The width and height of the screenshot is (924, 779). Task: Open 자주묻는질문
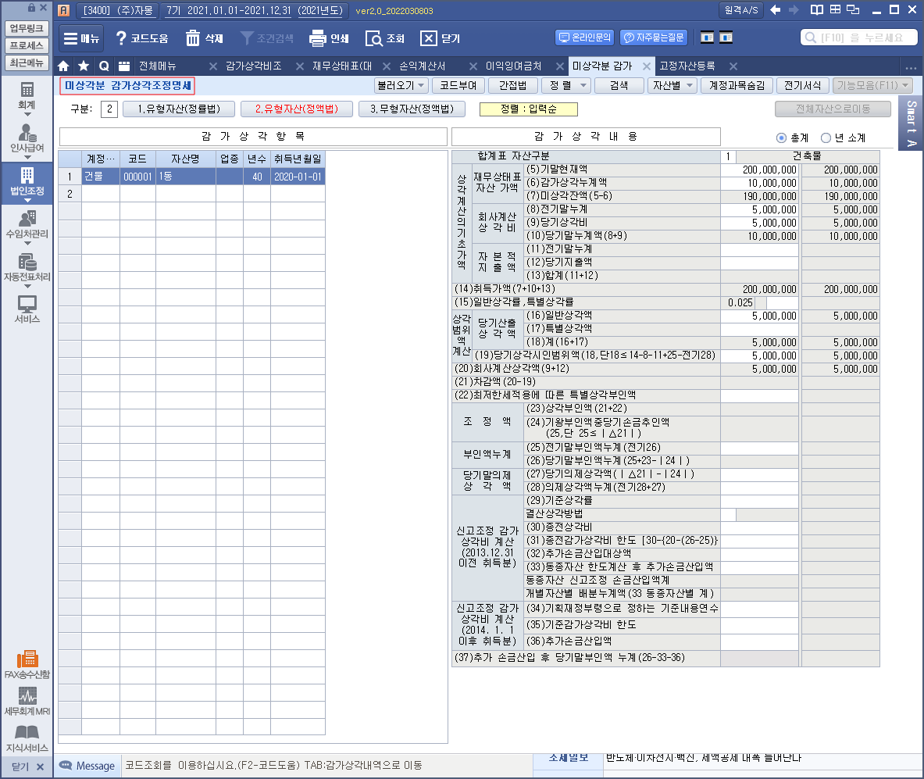(654, 38)
